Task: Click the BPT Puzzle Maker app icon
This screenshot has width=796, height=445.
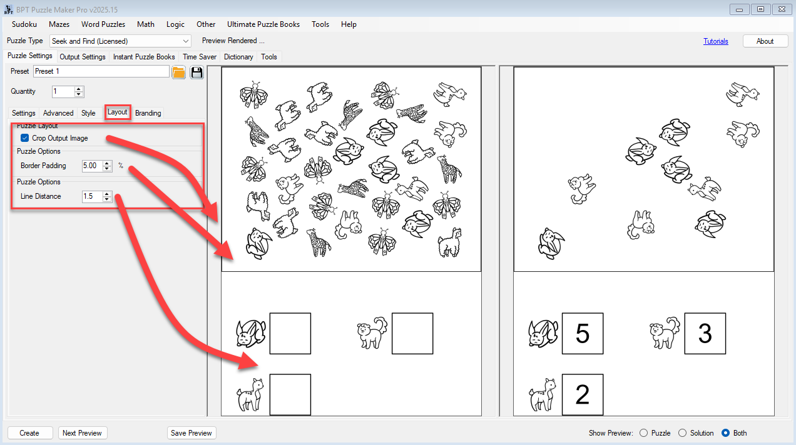Action: click(8, 10)
